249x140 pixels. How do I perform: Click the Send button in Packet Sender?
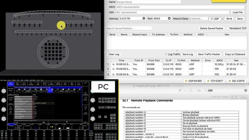click(x=229, y=19)
